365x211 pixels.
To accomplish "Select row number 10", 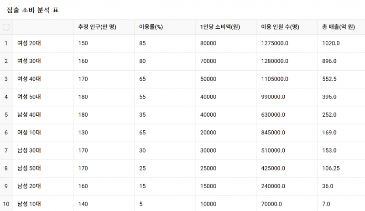I will click(x=6, y=204).
